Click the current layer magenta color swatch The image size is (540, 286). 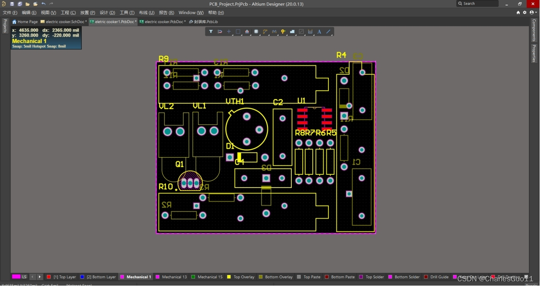click(16, 277)
